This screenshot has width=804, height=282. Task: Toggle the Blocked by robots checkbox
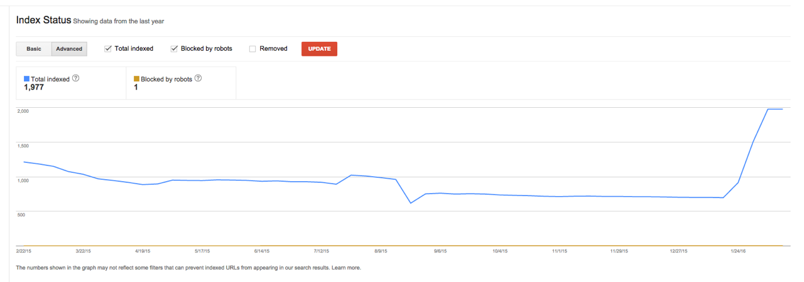click(175, 49)
